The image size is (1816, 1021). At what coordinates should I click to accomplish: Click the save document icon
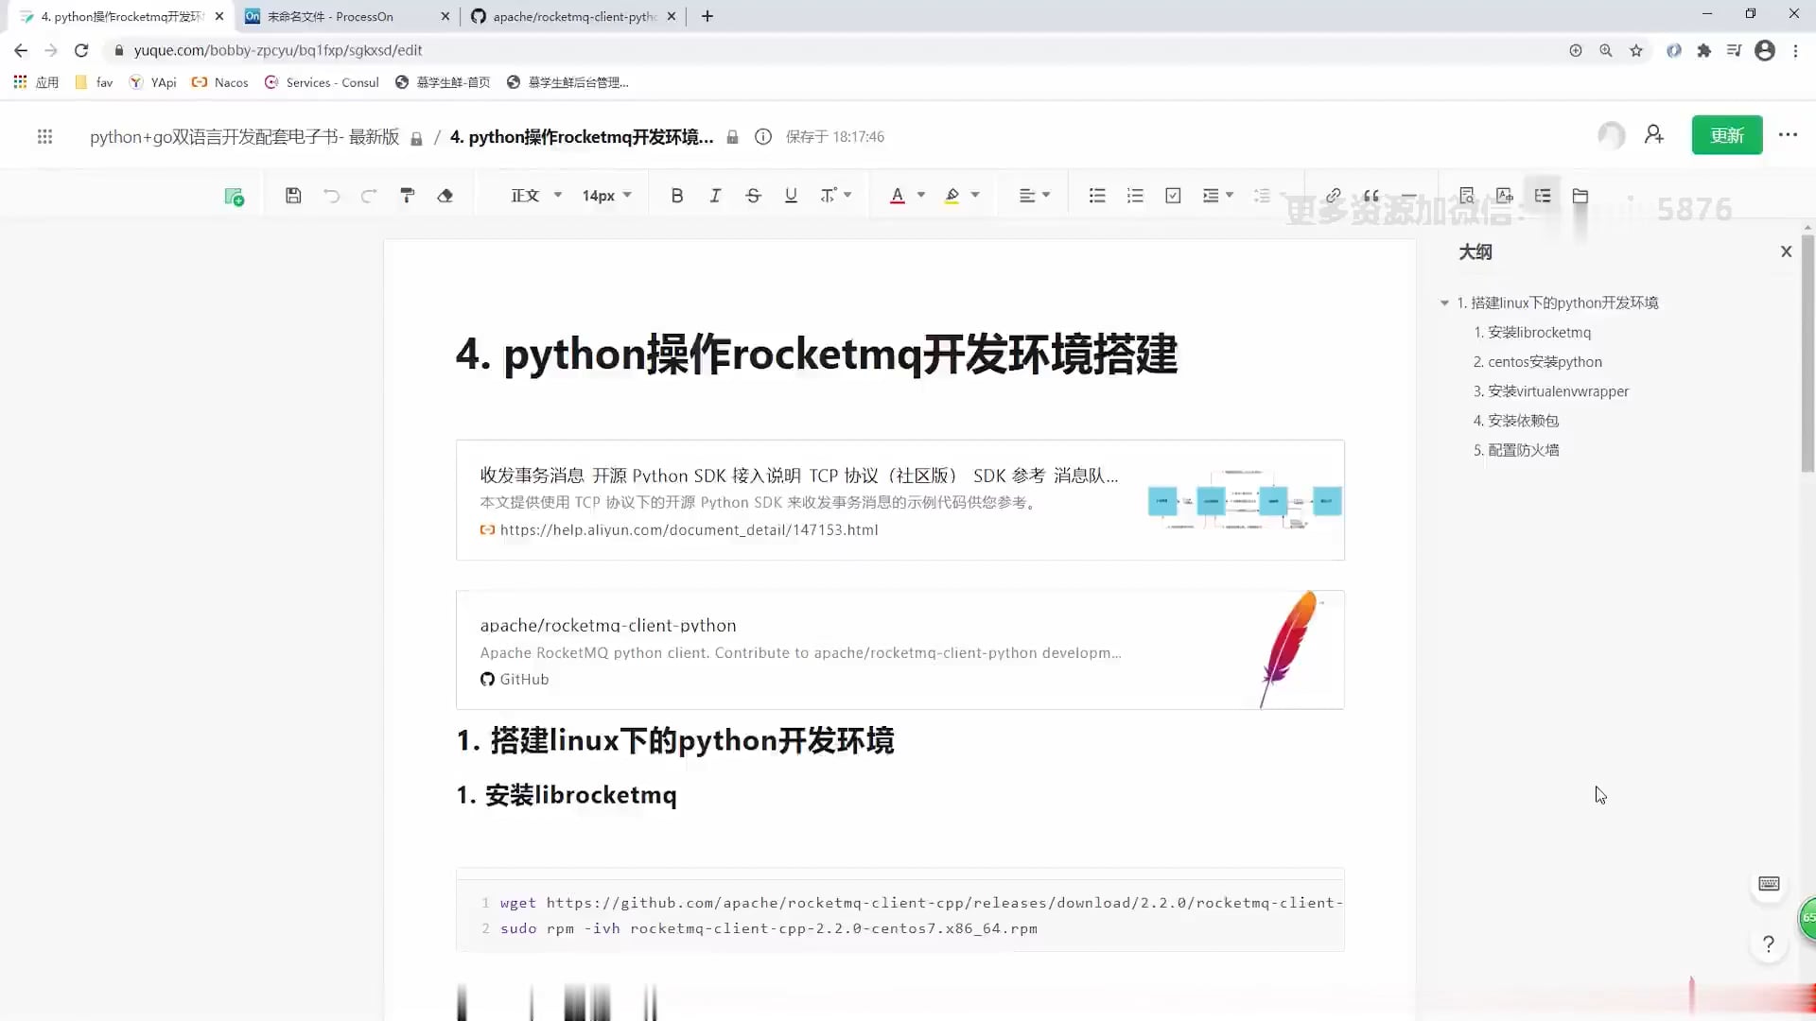tap(293, 195)
